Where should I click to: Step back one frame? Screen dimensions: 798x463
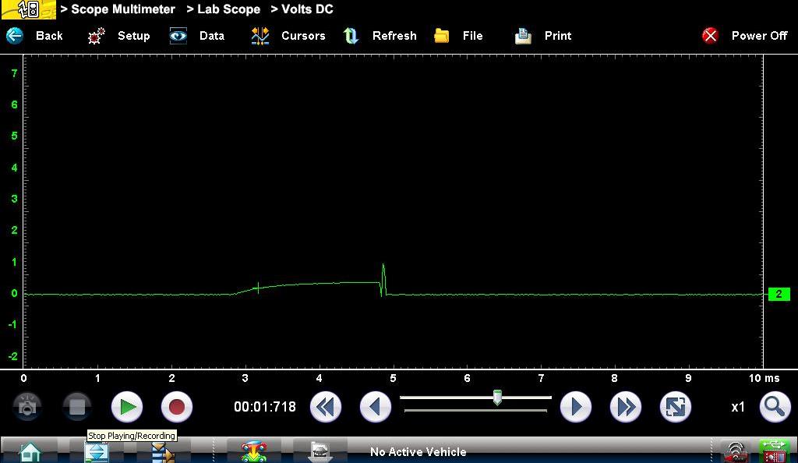pos(375,407)
